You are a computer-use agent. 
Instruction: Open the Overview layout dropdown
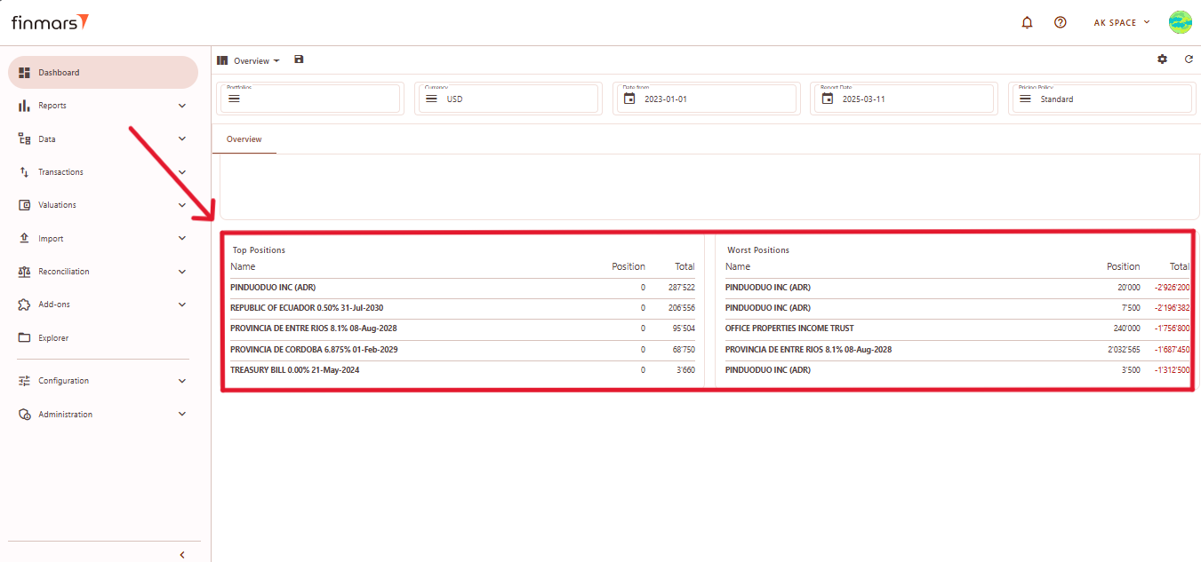point(256,61)
